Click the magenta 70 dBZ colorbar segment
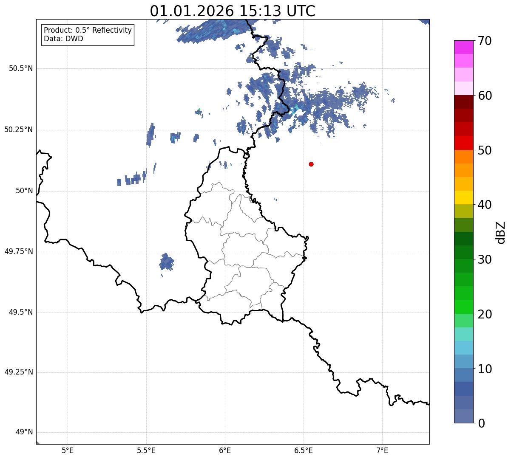This screenshot has height=459, width=511. tap(463, 47)
